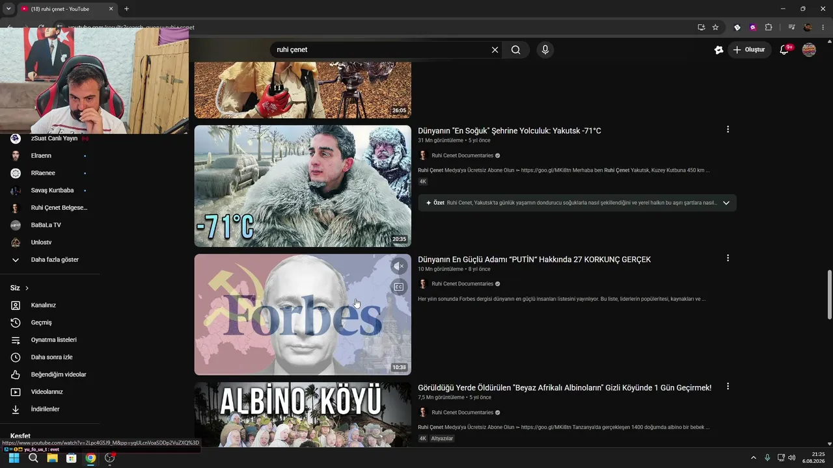
Task: Click the purple extension icon in Chrome toolbar
Action: [753, 27]
